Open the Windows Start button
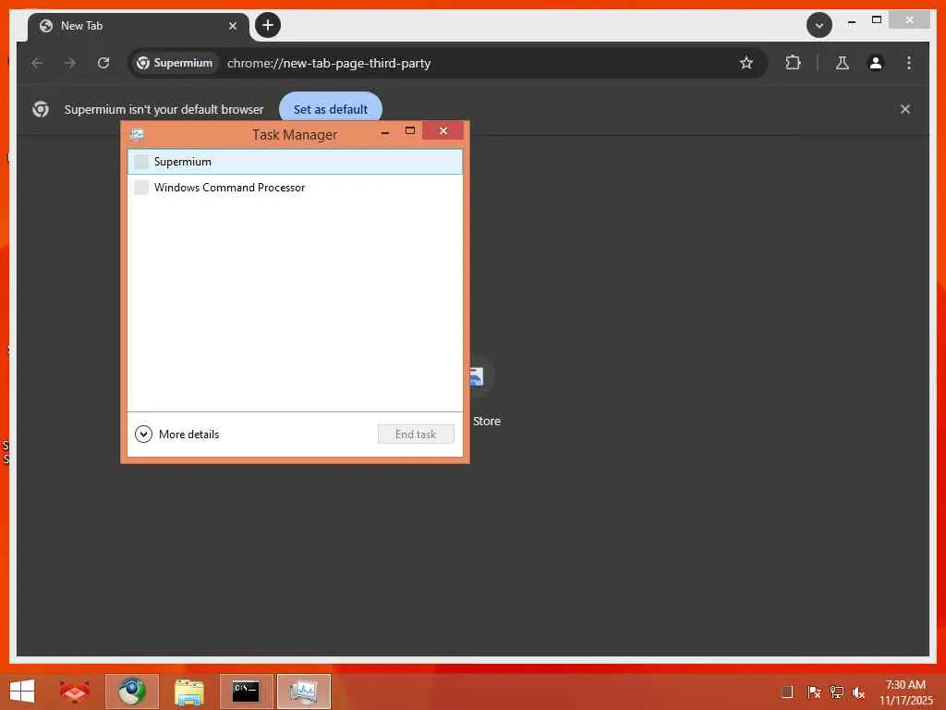Viewport: 946px width, 710px height. point(22,692)
